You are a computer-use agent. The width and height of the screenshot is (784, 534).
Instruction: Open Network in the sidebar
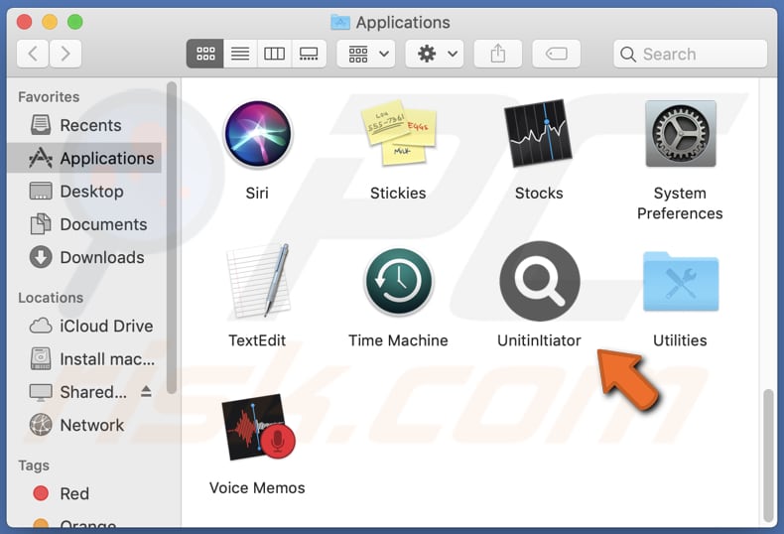(x=84, y=425)
